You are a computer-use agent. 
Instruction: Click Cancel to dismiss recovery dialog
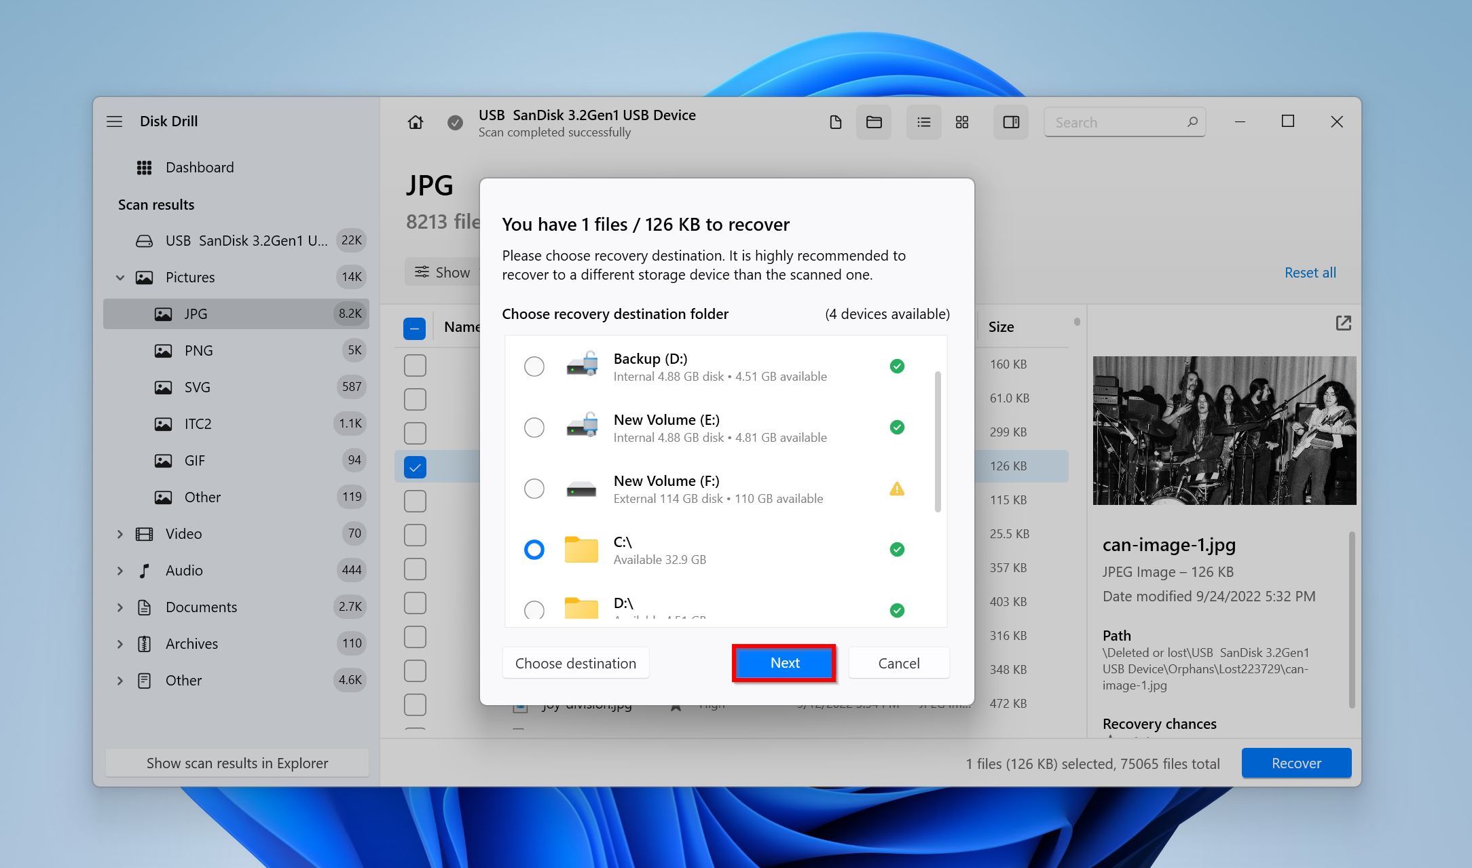point(898,662)
